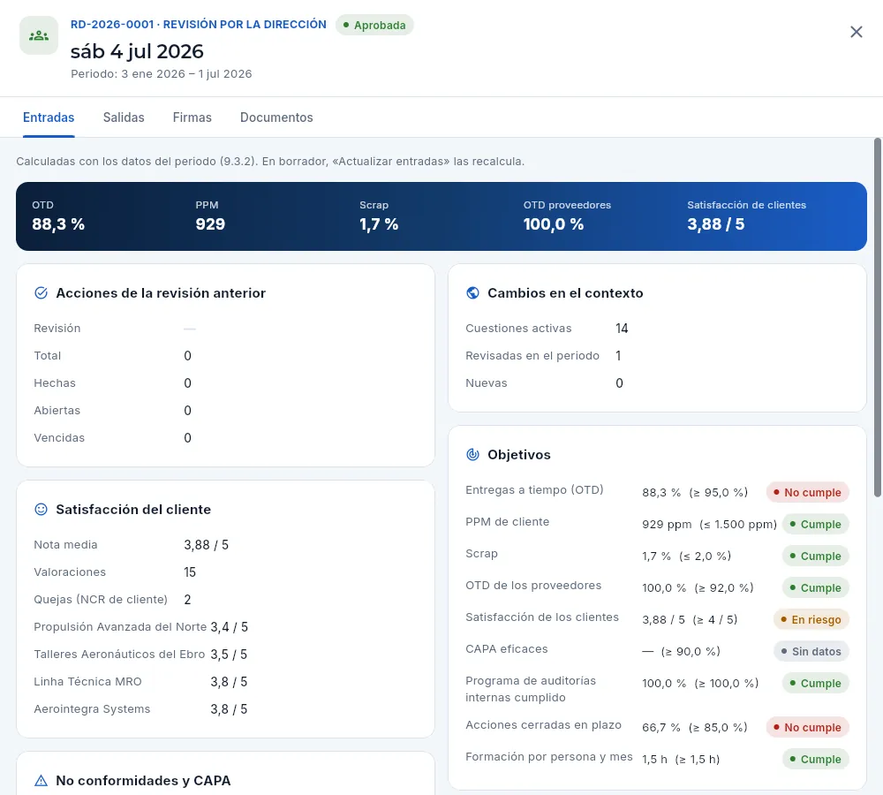Click the Talleres Aeronáuticos del Ebro row
Image resolution: width=883 pixels, height=795 pixels.
pyautogui.click(x=225, y=655)
